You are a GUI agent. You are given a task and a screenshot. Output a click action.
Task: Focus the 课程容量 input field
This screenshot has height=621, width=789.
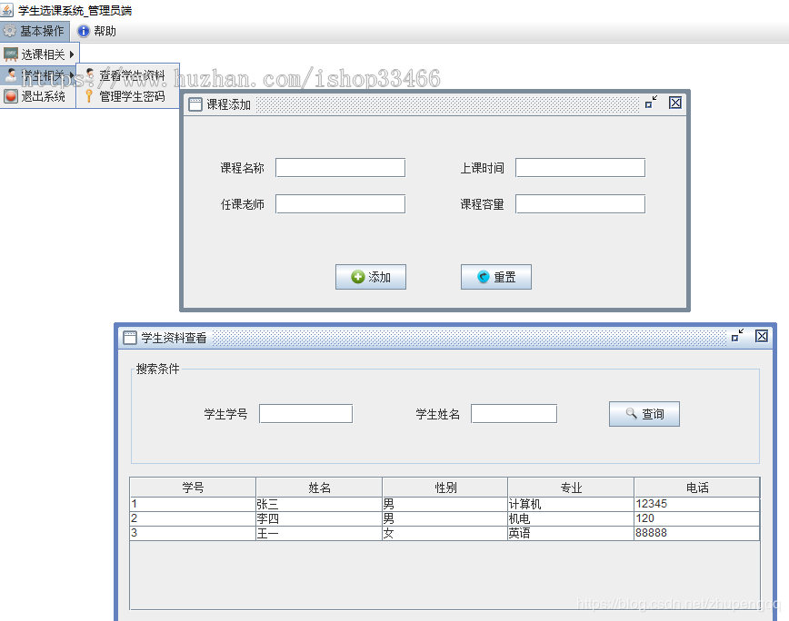[x=580, y=204]
